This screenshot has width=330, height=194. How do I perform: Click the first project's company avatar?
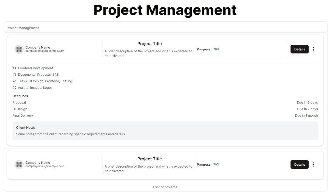coord(19,49)
